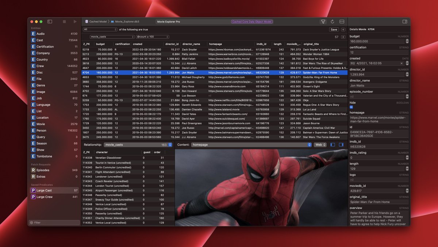
Task: Select the Person entity
Action: pyautogui.click(x=54, y=130)
